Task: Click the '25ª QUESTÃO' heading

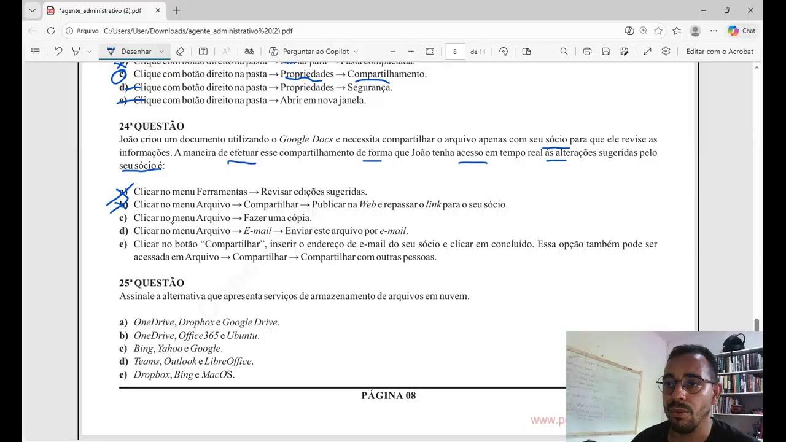Action: pos(152,283)
